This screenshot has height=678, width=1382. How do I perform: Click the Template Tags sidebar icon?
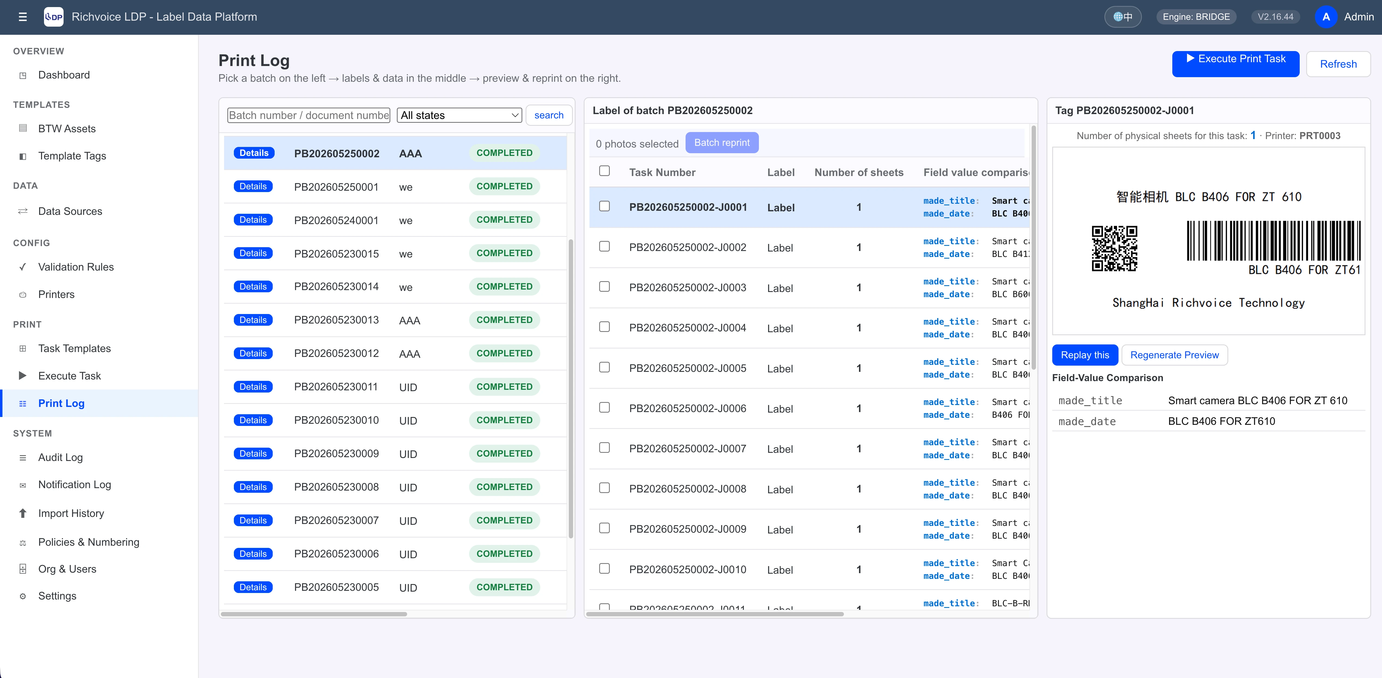click(x=23, y=157)
